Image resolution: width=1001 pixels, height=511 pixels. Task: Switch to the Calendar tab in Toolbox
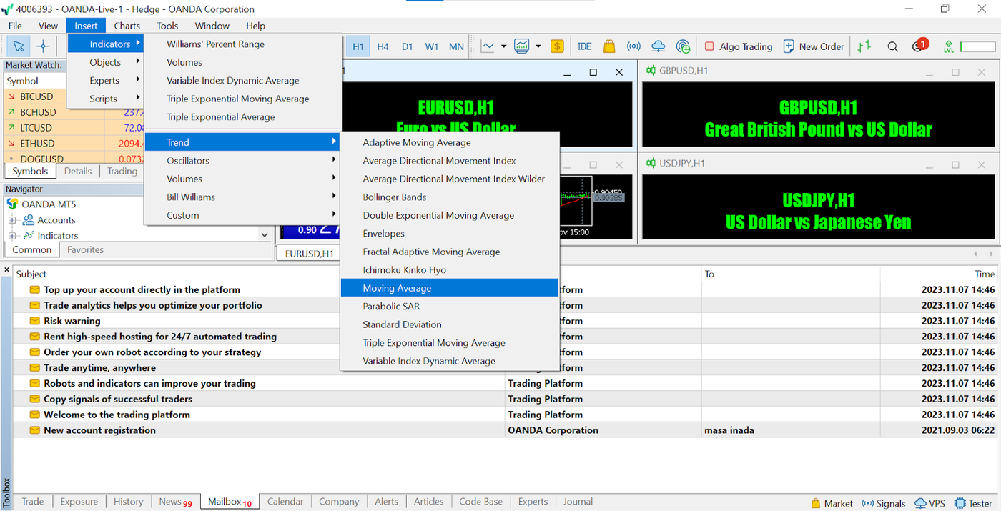click(x=285, y=502)
